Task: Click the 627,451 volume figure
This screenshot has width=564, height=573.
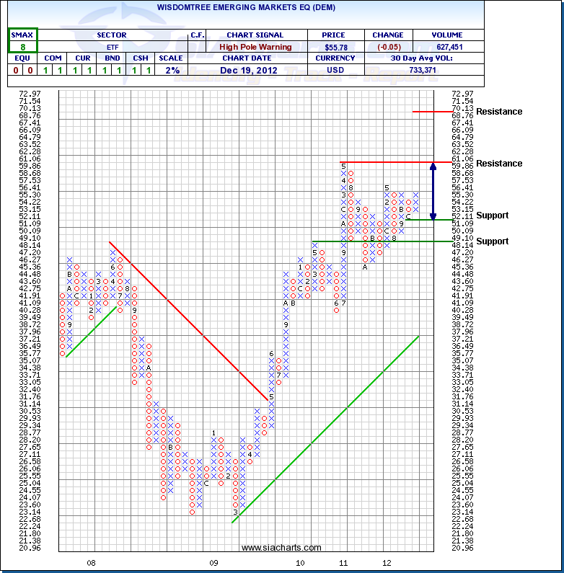Action: [446, 47]
